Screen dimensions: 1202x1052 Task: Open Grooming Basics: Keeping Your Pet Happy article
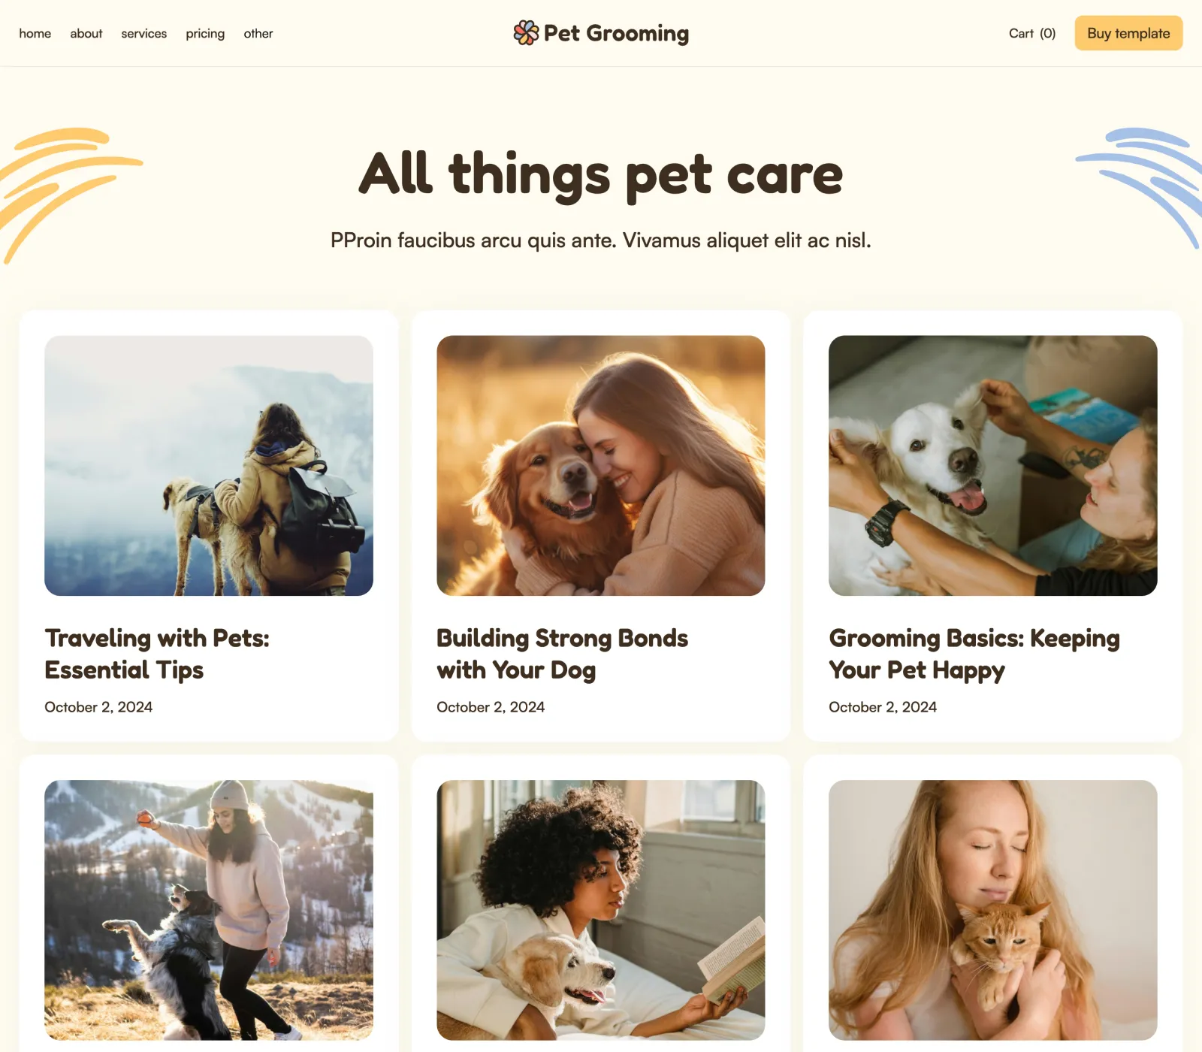pyautogui.click(x=974, y=654)
